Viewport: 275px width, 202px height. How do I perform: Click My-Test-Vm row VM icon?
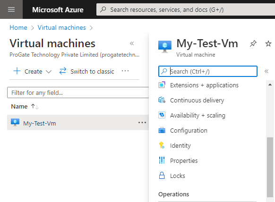pyautogui.click(x=15, y=122)
